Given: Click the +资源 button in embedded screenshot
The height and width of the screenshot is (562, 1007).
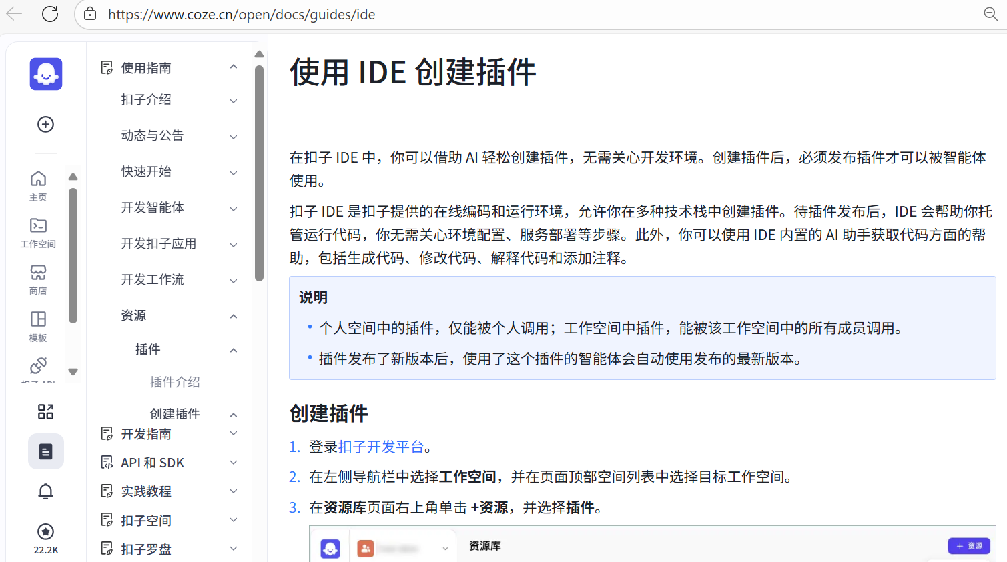Looking at the screenshot, I should coord(969,545).
